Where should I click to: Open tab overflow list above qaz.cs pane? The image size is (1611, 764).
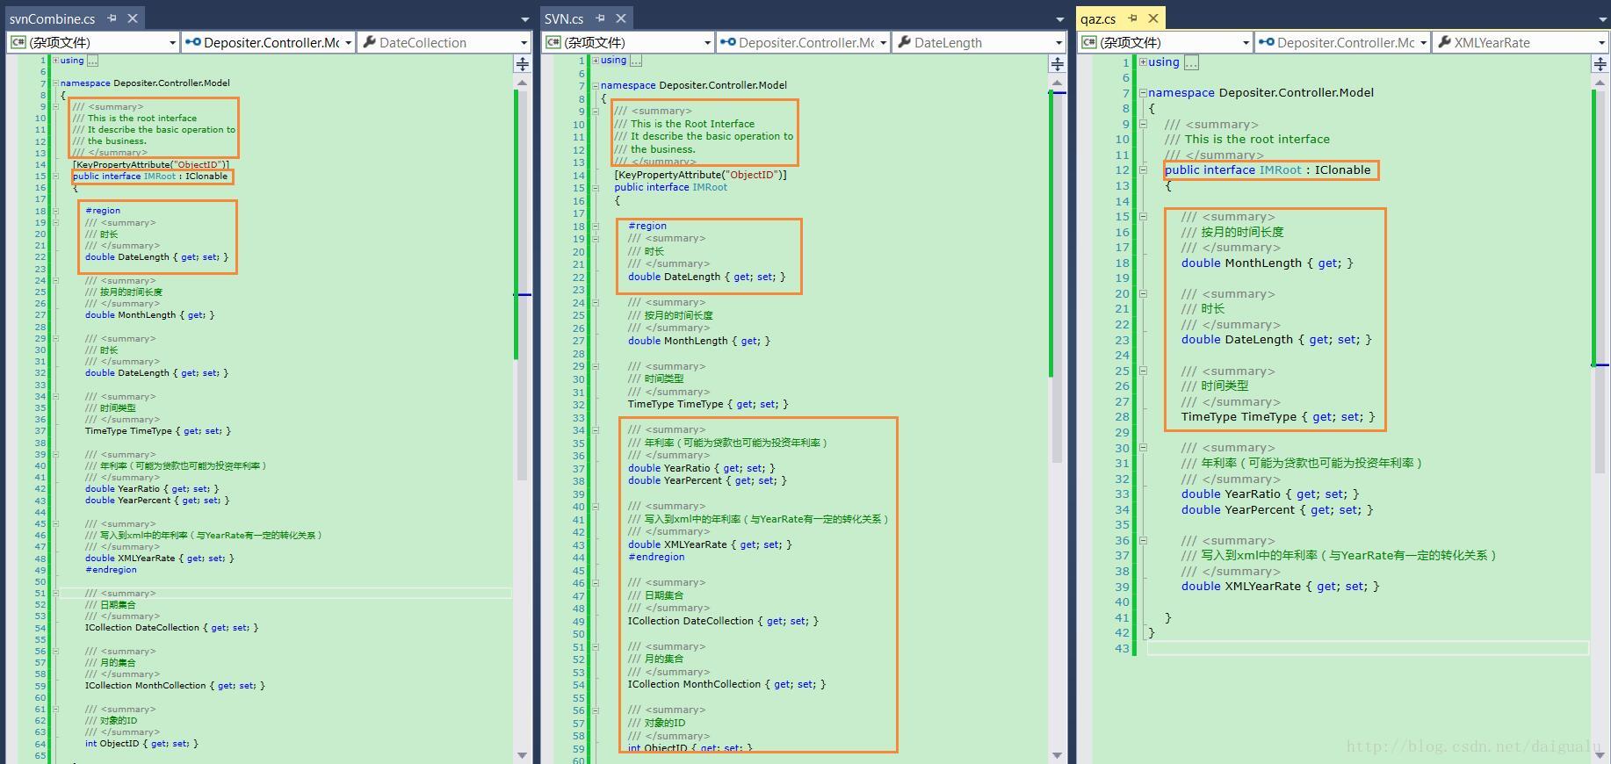tap(1602, 19)
